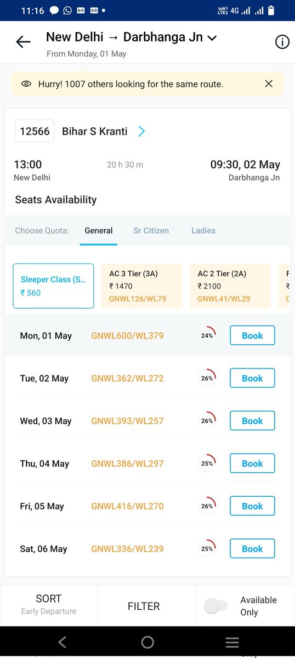The width and height of the screenshot is (295, 658).
Task: Tap the back arrow icon
Action: pyautogui.click(x=23, y=42)
